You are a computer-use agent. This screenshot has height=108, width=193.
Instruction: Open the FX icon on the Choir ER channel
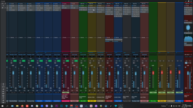click(42, 91)
